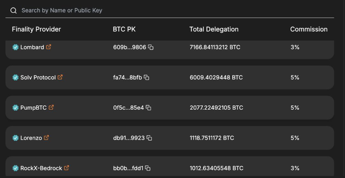Copy RockX-Bedrock BTC public key
Screen dimensions: 345x178
pyautogui.click(x=148, y=168)
